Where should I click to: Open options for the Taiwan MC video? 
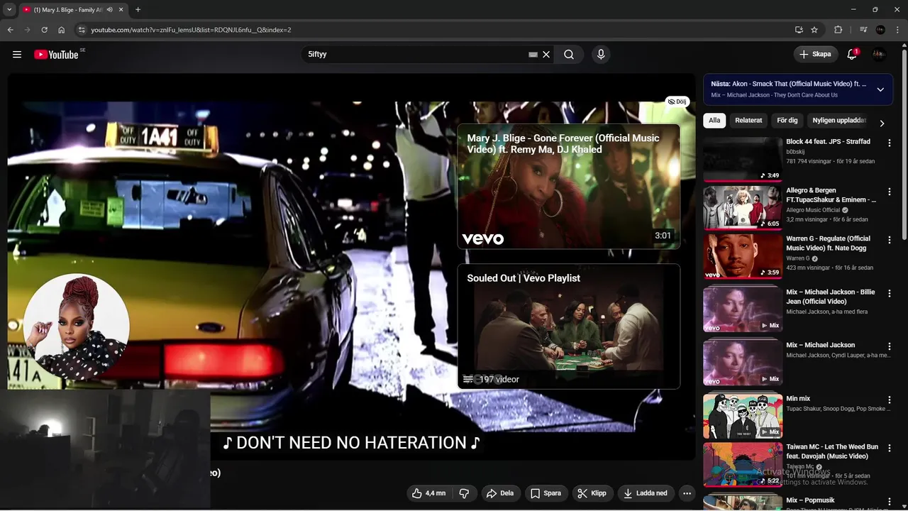pos(889,448)
